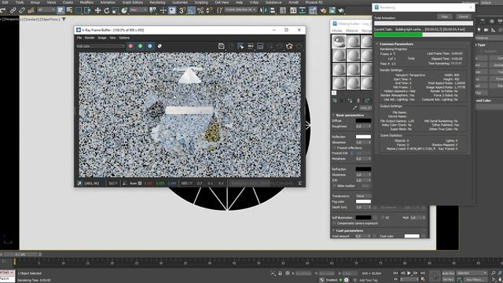Select the Select and Move tool
Viewport: 503px width, 283px height.
(97, 10)
